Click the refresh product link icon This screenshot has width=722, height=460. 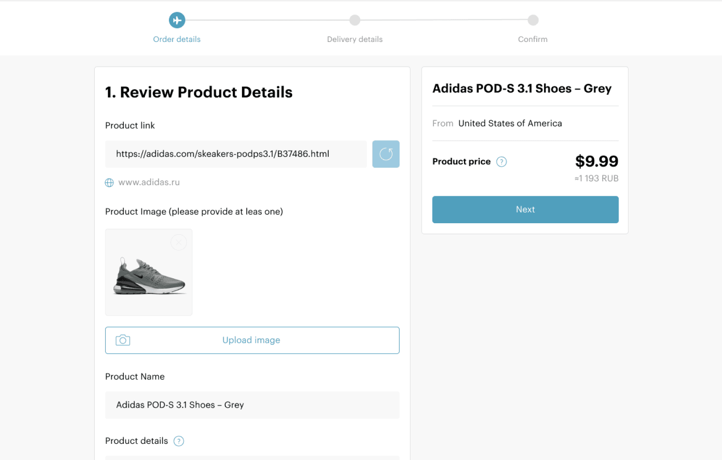pos(386,154)
